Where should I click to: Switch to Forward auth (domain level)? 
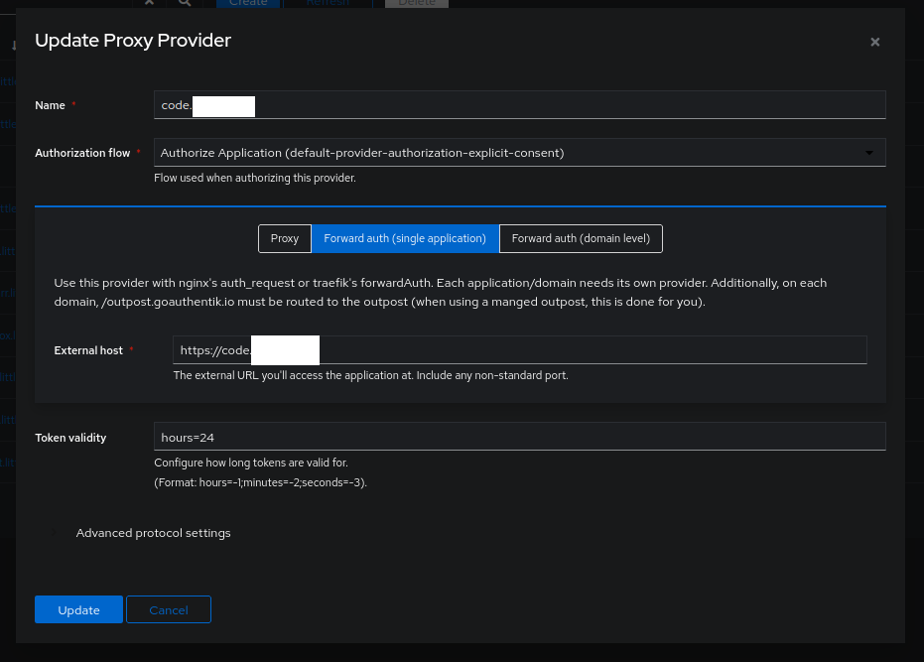(581, 239)
